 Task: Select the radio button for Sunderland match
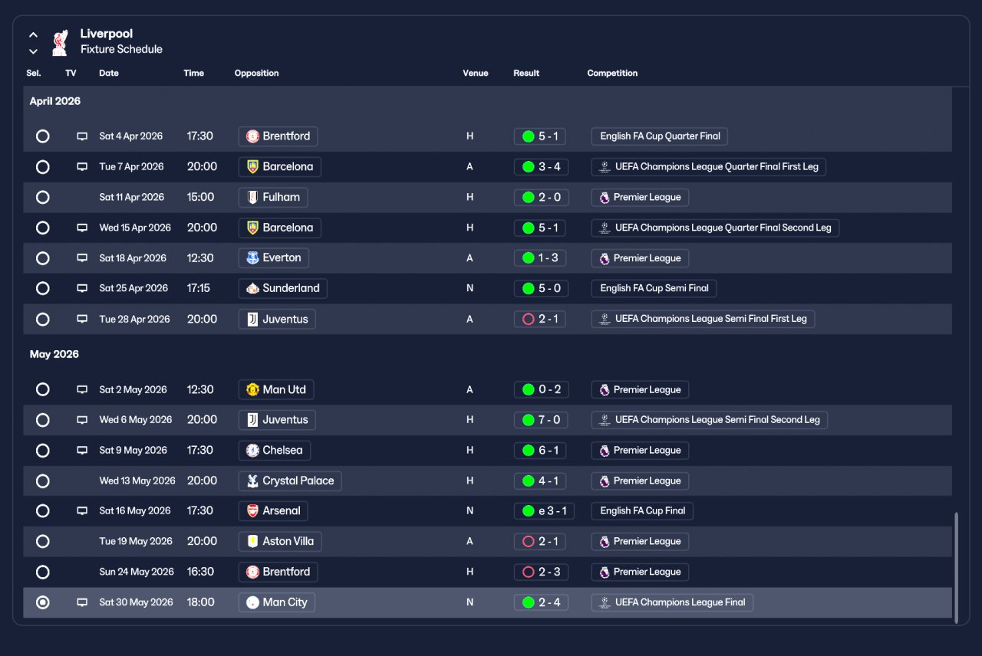pyautogui.click(x=43, y=289)
